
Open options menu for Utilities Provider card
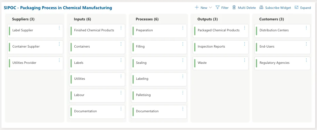click(x=59, y=60)
